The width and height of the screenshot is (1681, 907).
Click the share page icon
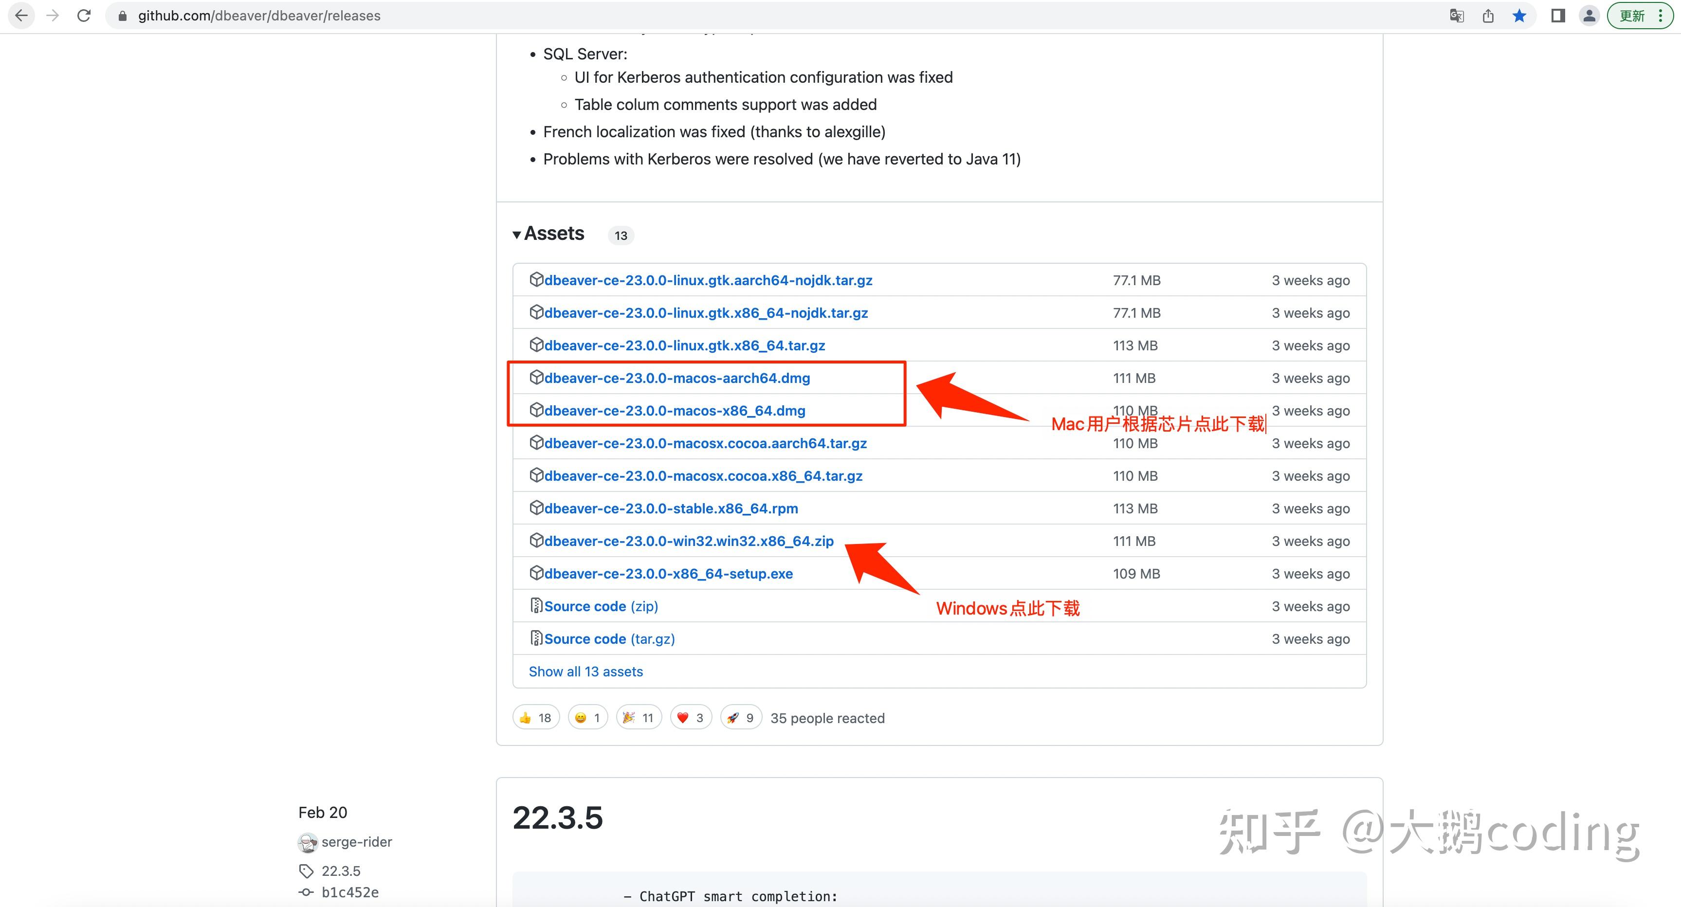point(1488,16)
